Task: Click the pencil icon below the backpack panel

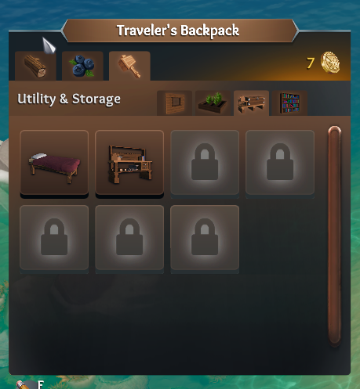Action: coord(23,384)
